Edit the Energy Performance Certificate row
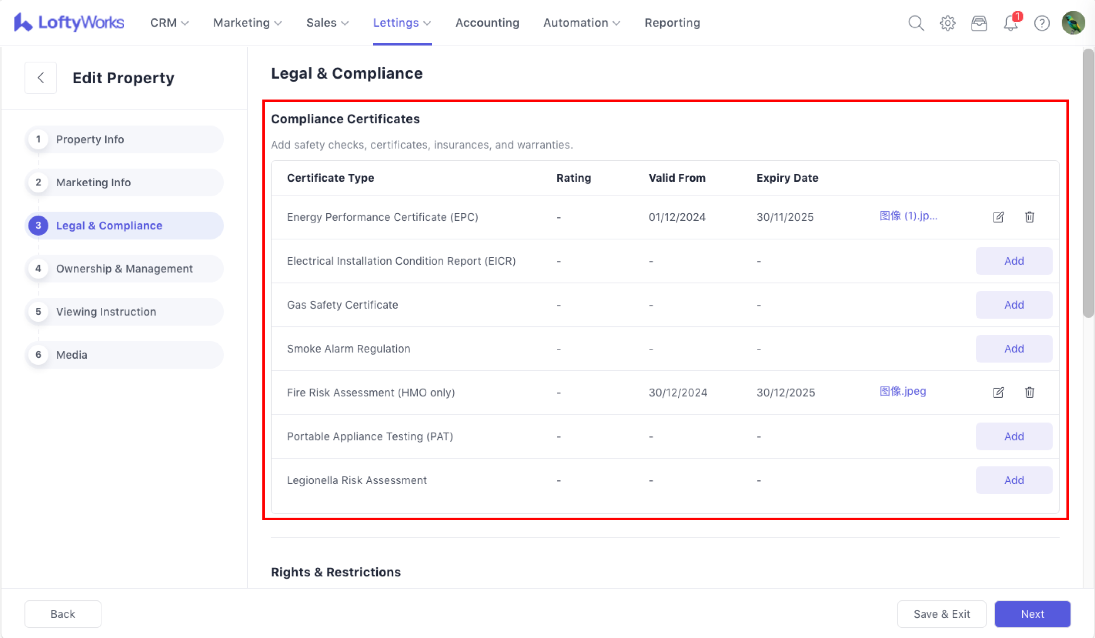Screen dimensions: 1095x638 (x=999, y=217)
